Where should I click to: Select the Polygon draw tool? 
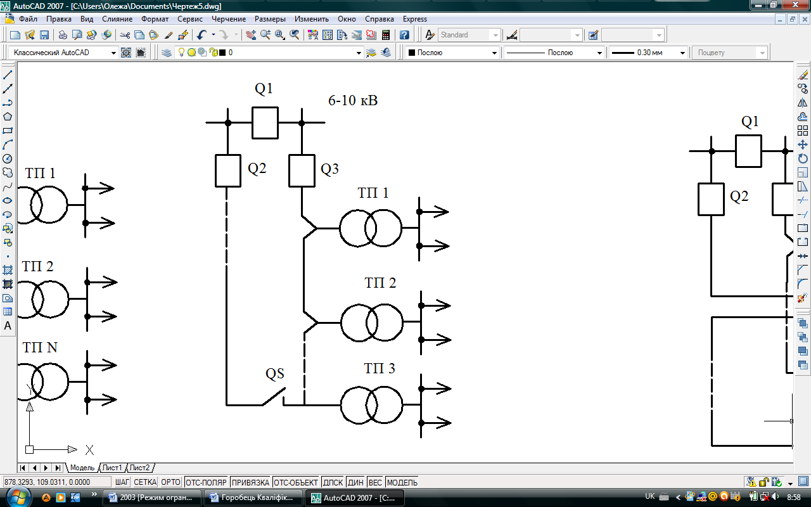[8, 117]
